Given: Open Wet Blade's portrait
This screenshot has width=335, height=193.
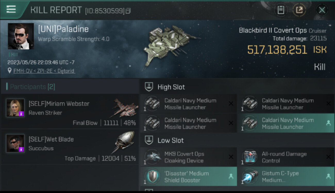Looking at the screenshot, I should click(15, 143).
